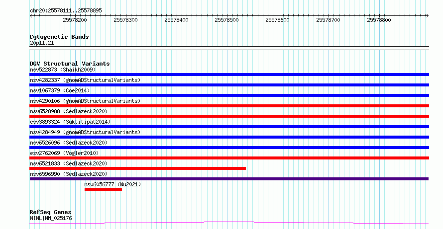Click the blue bar under nsv6526096

pos(229,148)
